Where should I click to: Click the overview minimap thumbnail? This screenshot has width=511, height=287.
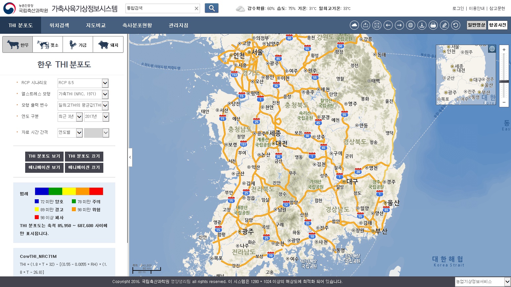[466, 75]
